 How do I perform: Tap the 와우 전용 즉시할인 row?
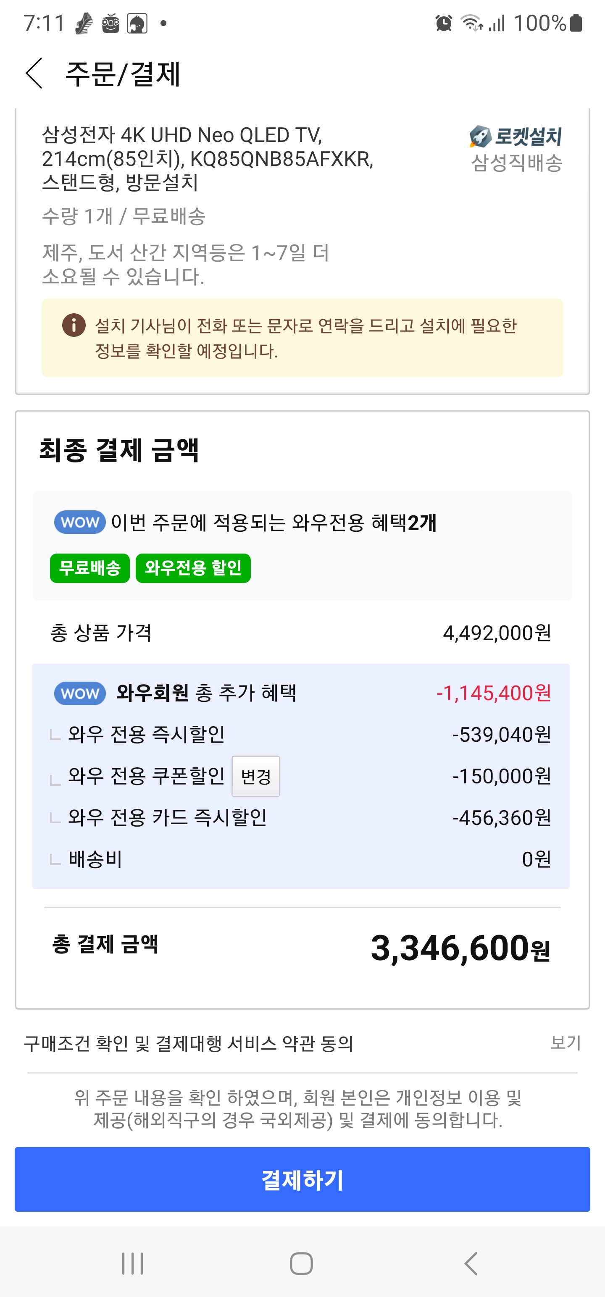coord(147,735)
